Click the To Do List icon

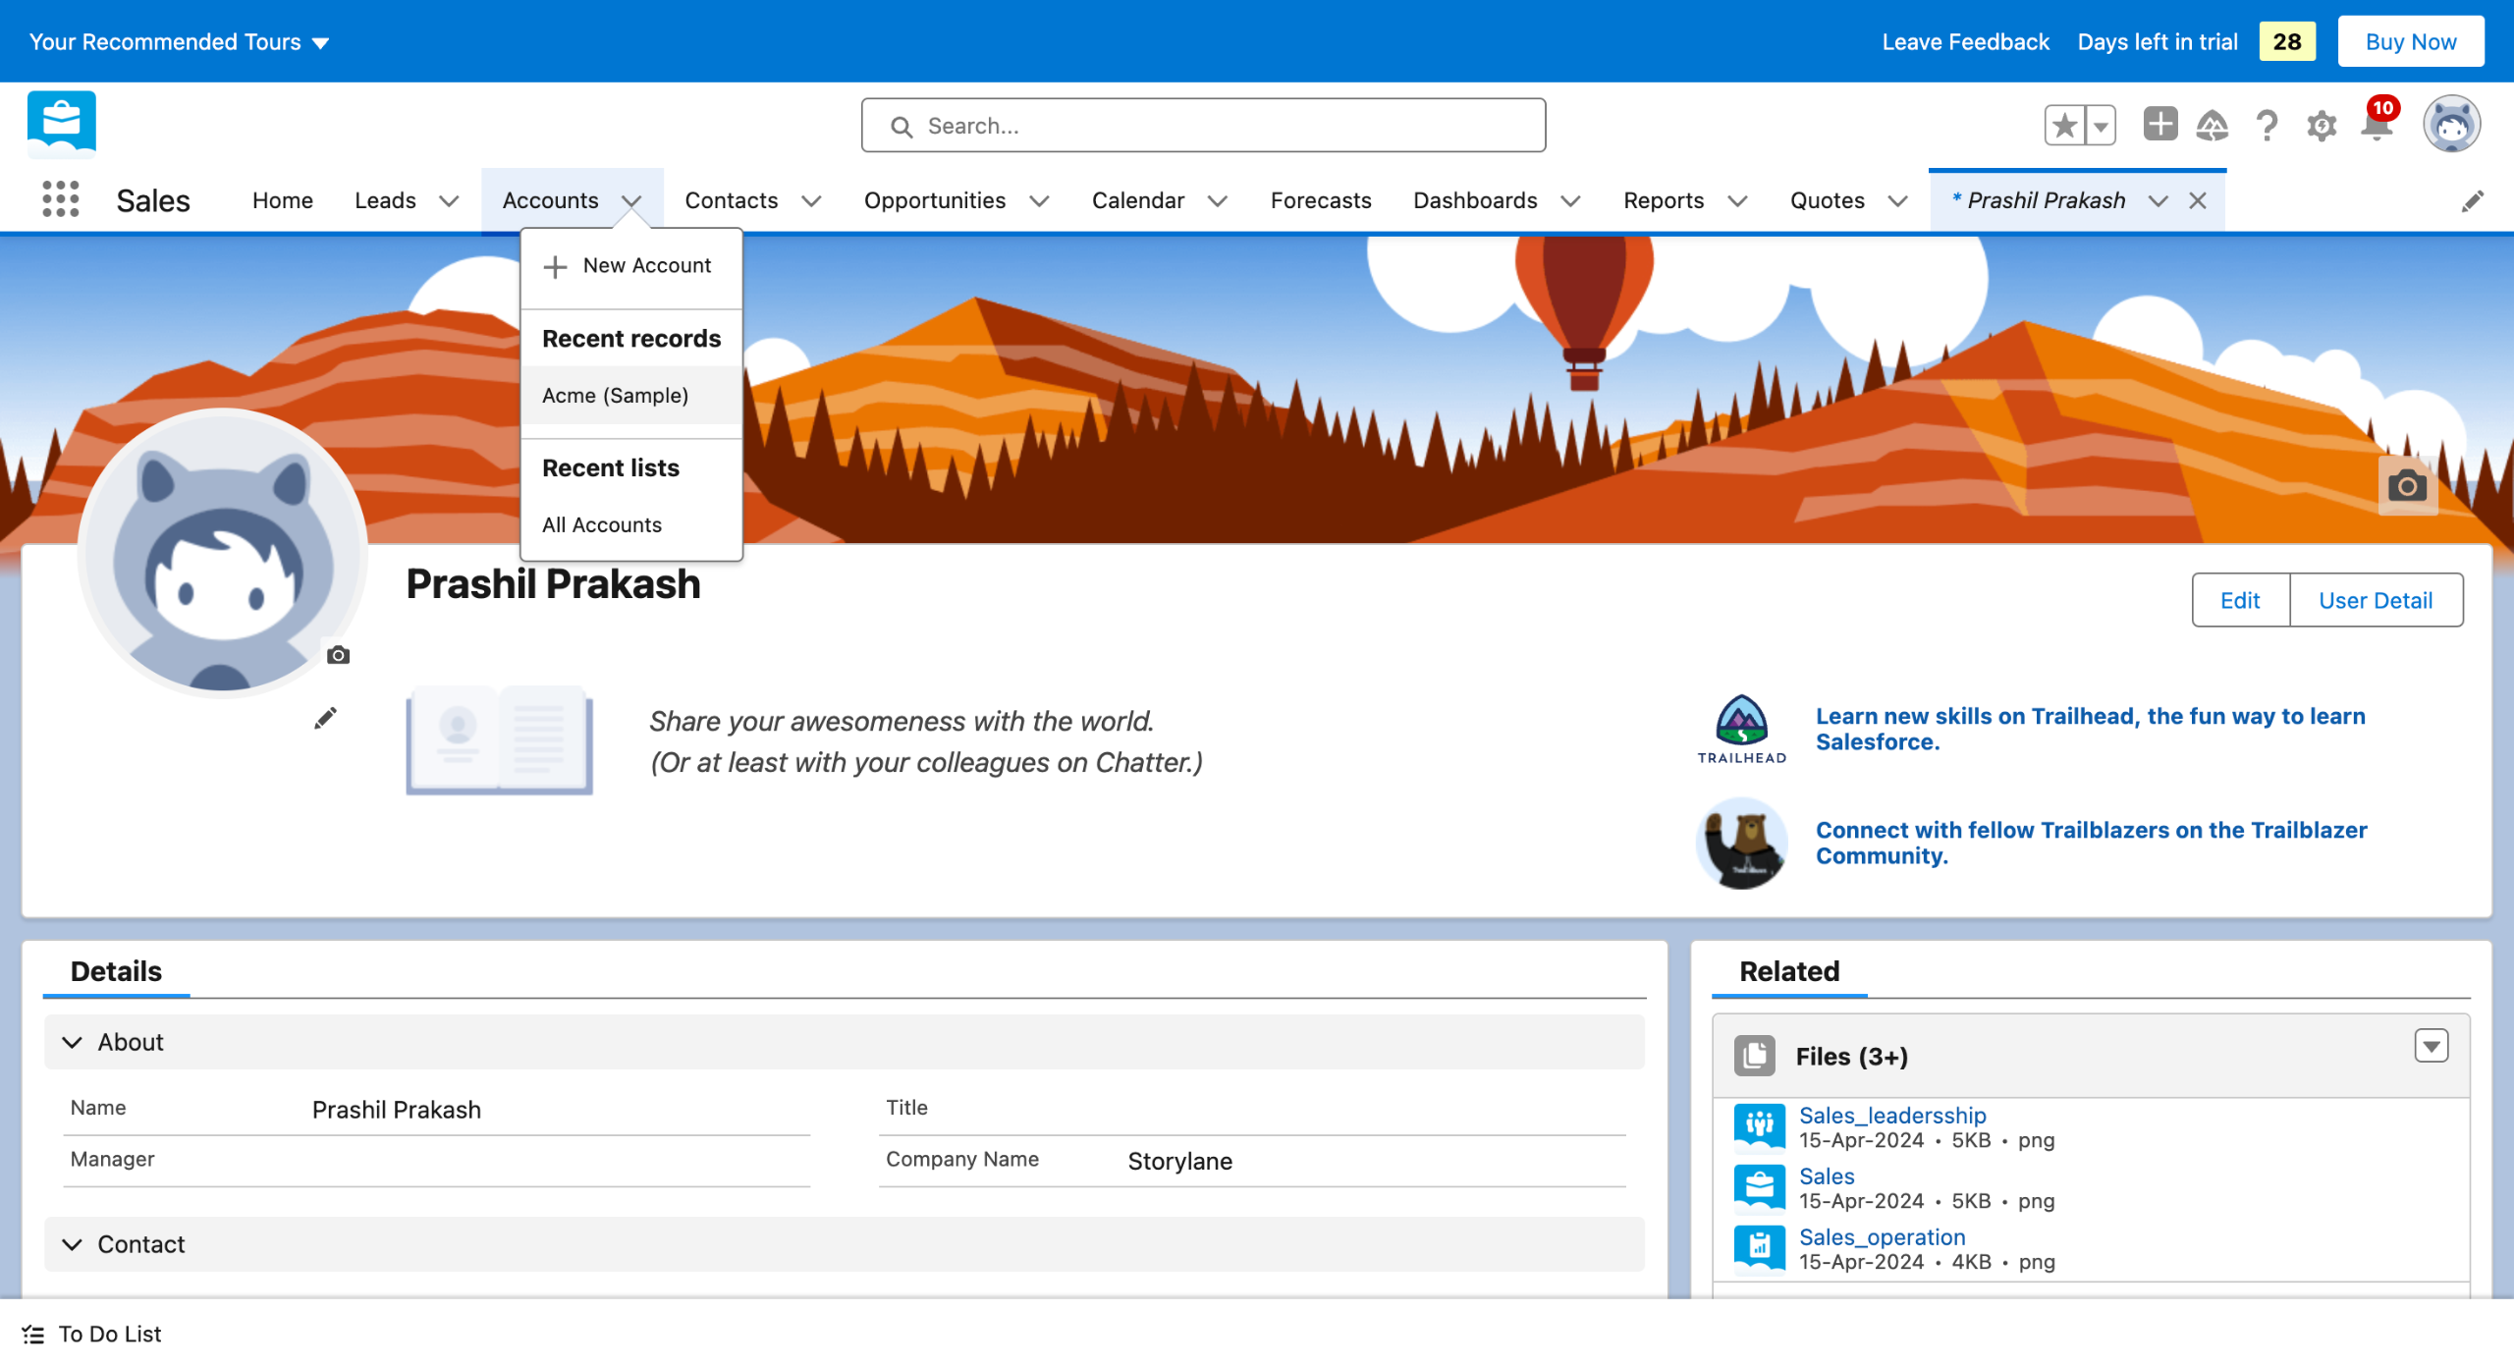coord(33,1334)
